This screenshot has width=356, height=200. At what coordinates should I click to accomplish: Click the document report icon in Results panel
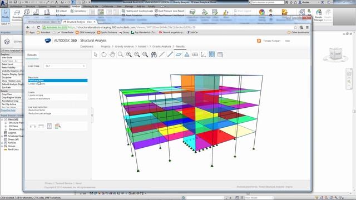coord(50,126)
